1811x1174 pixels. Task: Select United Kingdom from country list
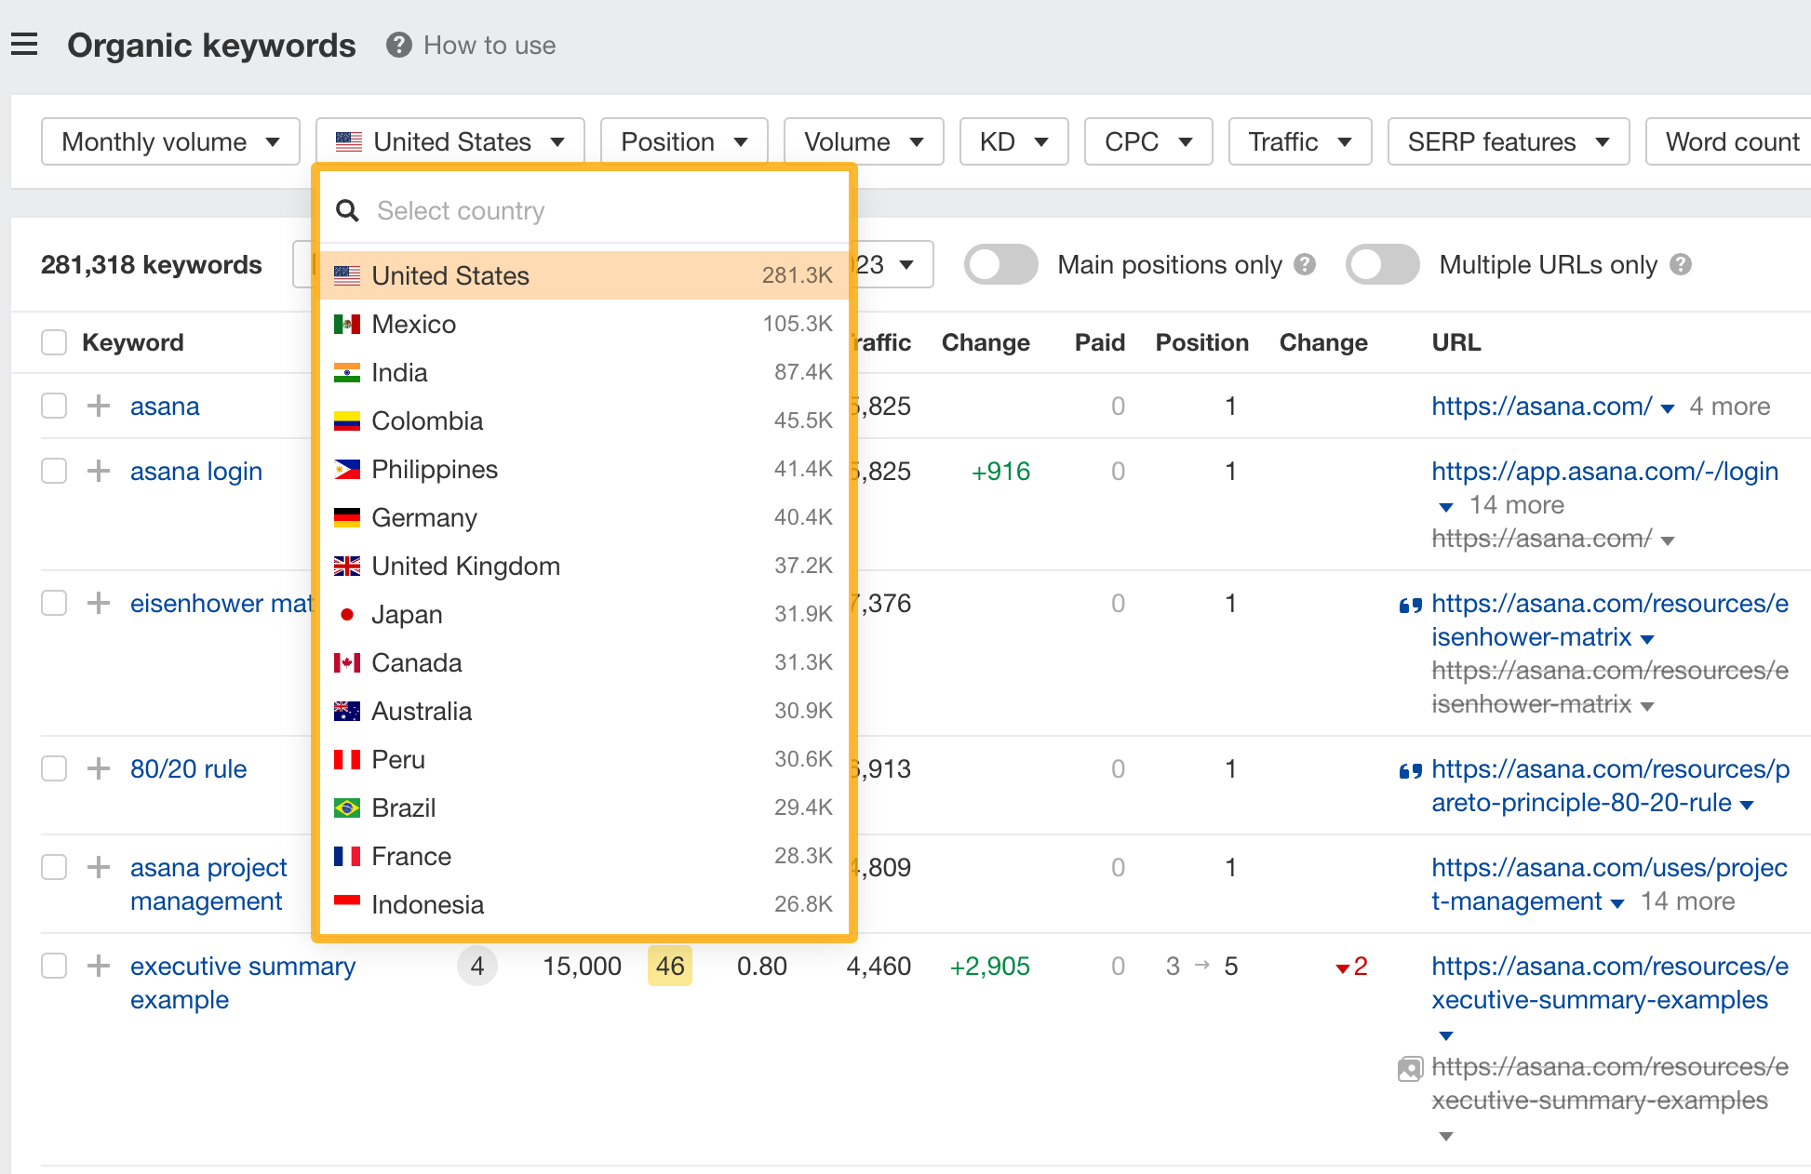584,567
